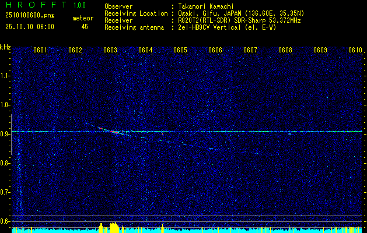Click the meteor label
The width and height of the screenshot is (367, 233).
pyautogui.click(x=83, y=18)
